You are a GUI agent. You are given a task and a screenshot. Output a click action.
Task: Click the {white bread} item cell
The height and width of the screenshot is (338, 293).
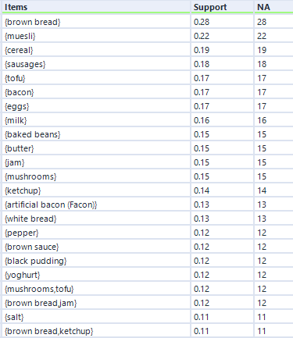tap(96, 219)
